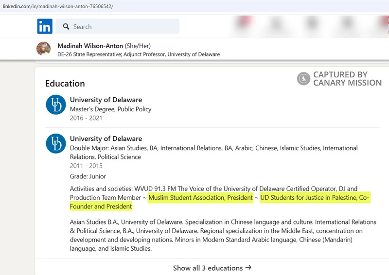Click the 'Education' section heading
The height and width of the screenshot is (275, 389).
[x=65, y=84]
